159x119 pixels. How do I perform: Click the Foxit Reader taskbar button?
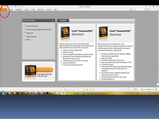coord(63,93)
